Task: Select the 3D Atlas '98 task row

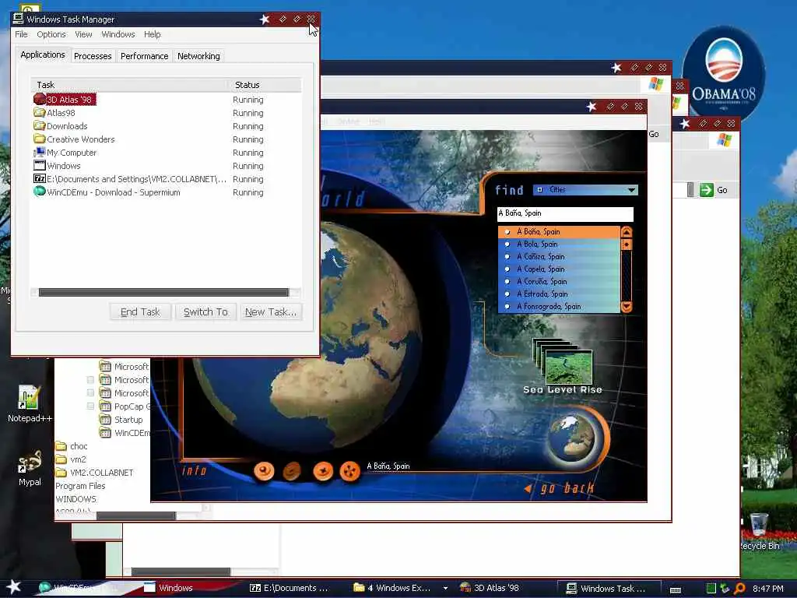Action: 166,100
